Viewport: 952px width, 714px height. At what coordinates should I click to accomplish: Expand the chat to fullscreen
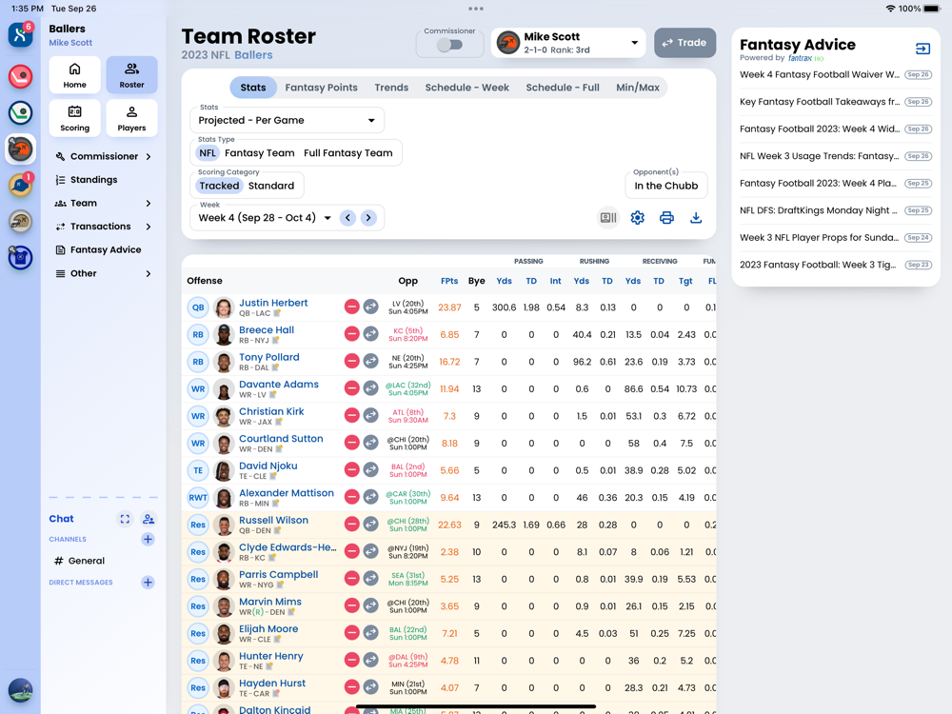click(x=125, y=519)
